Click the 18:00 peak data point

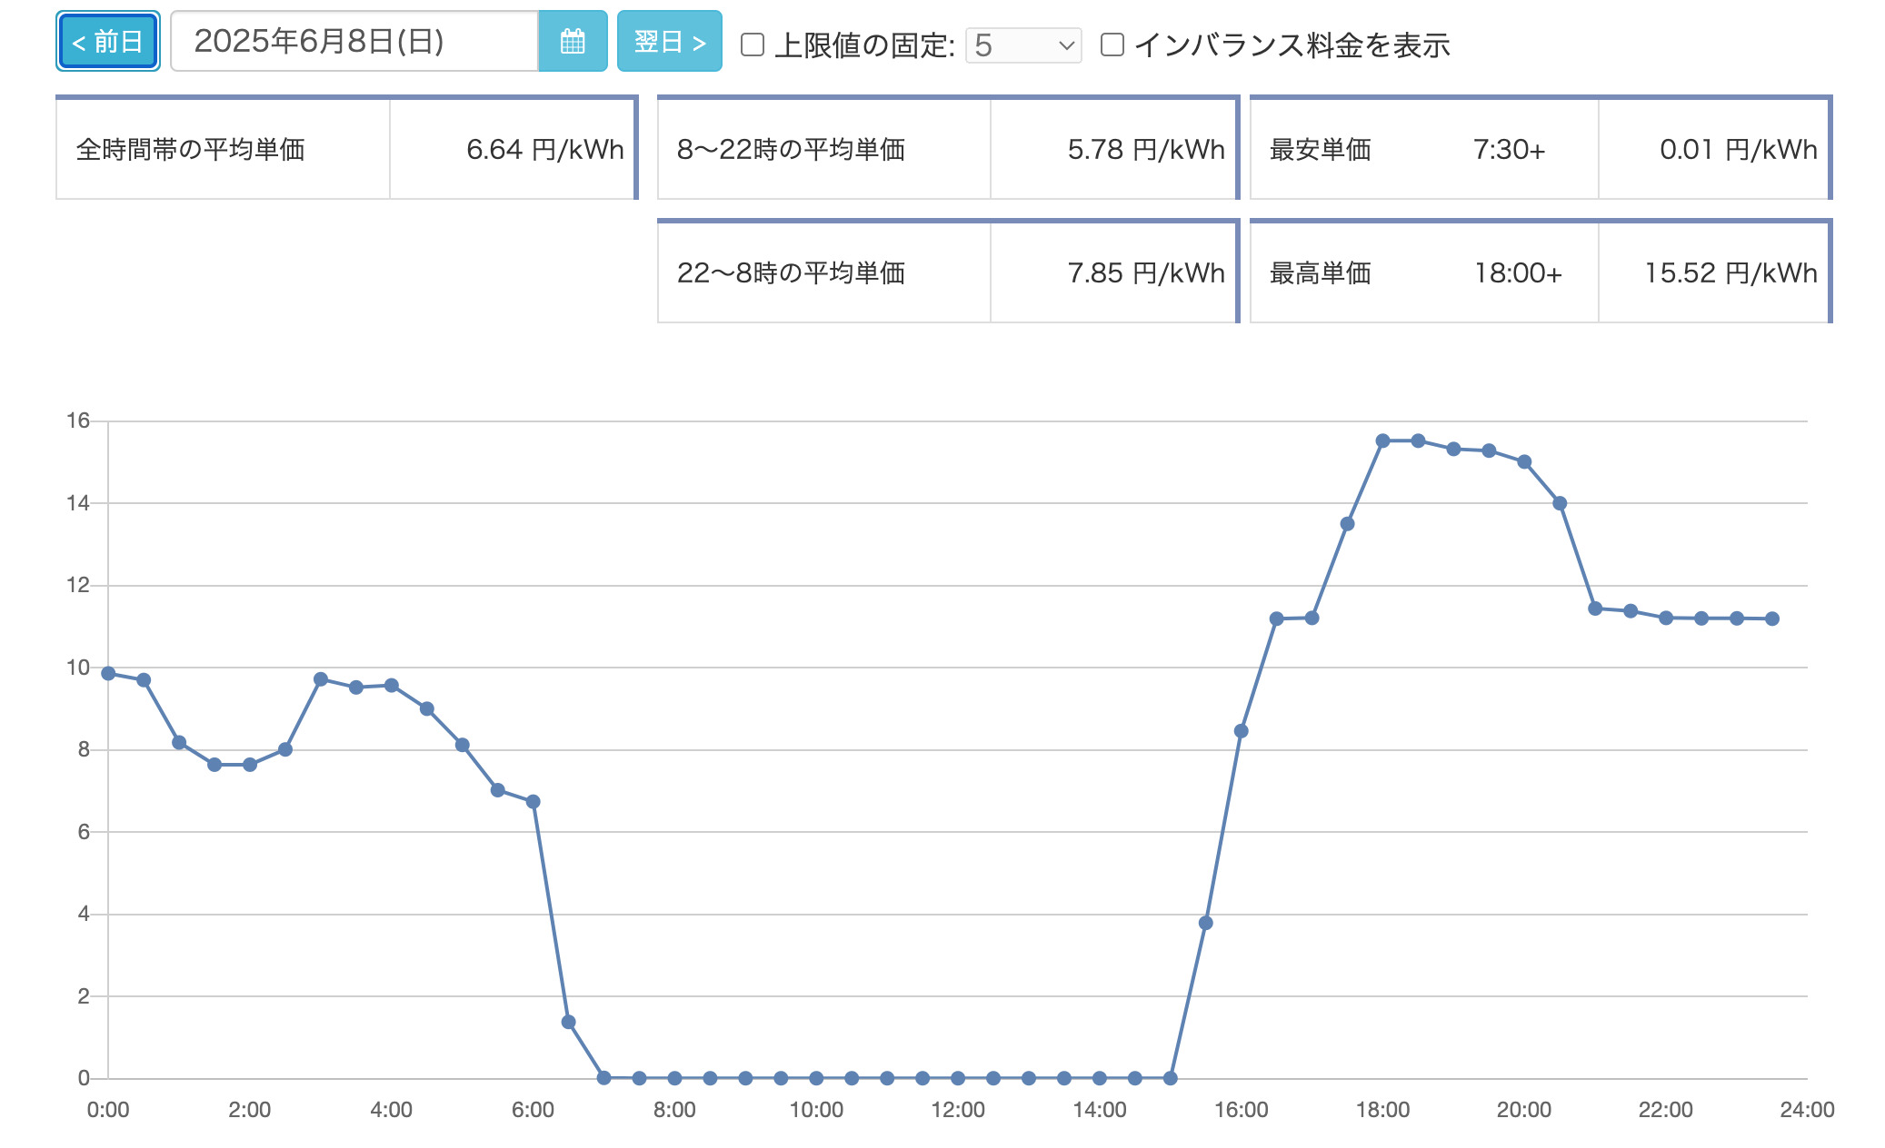click(1382, 440)
